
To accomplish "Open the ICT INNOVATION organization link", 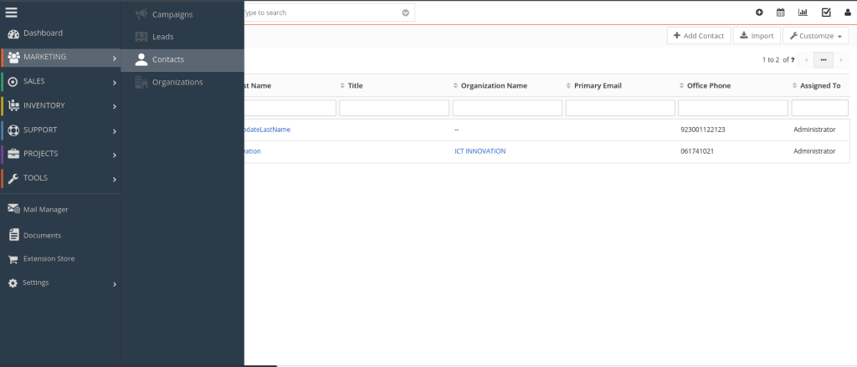I will 480,151.
